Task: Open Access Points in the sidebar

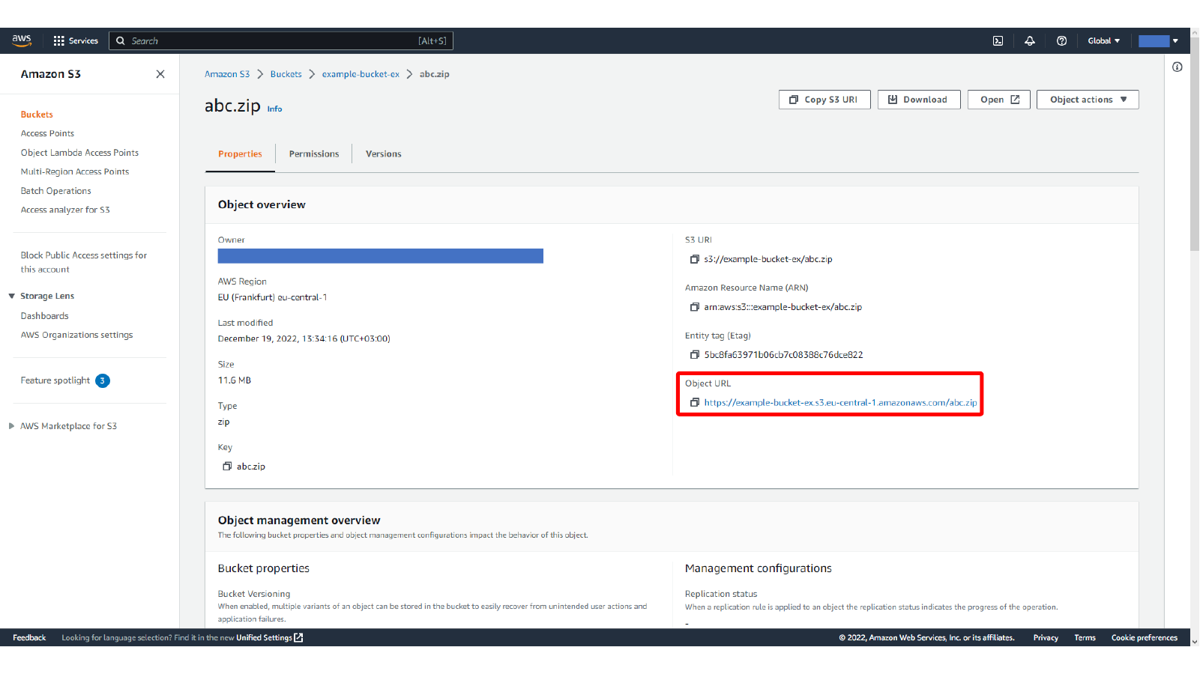Action: (47, 133)
